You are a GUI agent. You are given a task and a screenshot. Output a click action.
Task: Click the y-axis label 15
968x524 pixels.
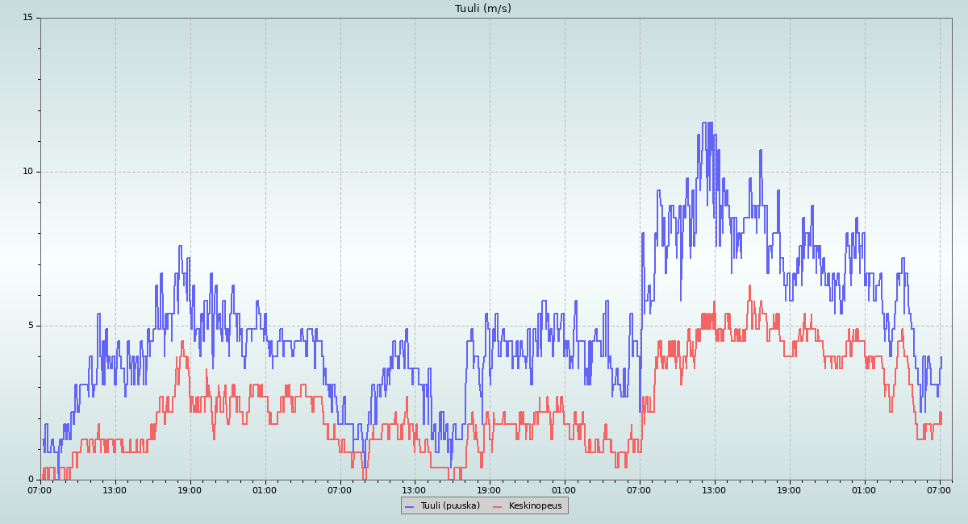[27, 18]
